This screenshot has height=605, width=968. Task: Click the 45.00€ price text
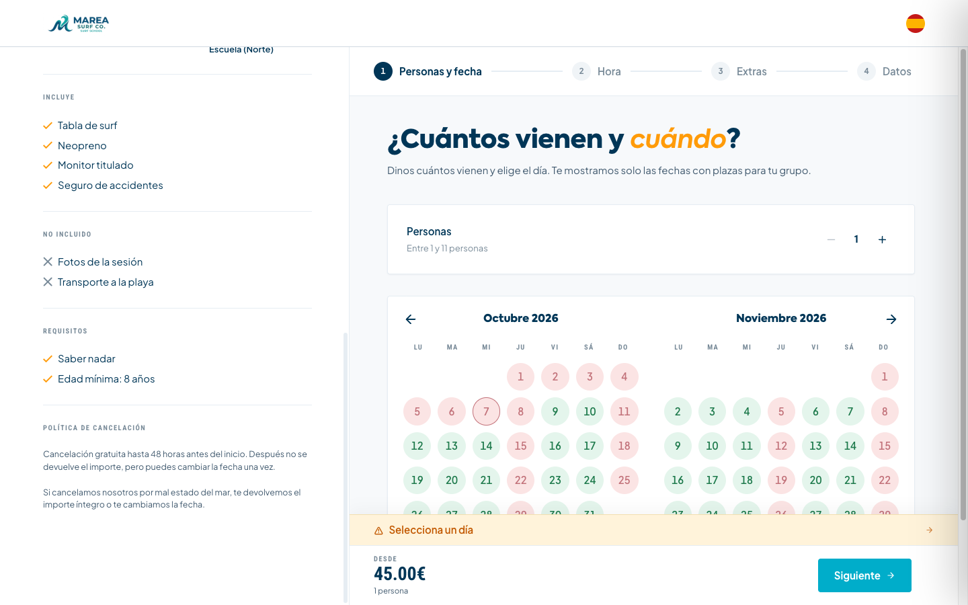pos(400,574)
